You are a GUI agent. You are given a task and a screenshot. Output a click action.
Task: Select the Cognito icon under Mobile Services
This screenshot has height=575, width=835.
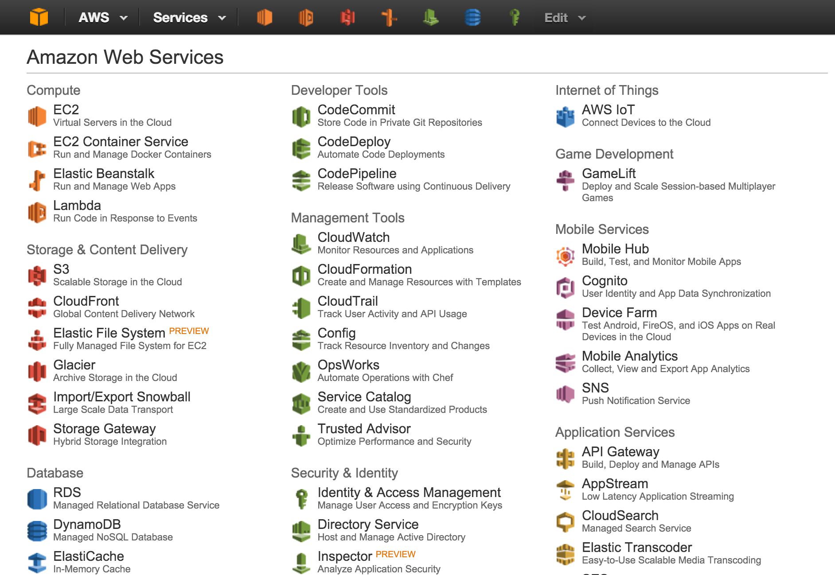pyautogui.click(x=566, y=287)
